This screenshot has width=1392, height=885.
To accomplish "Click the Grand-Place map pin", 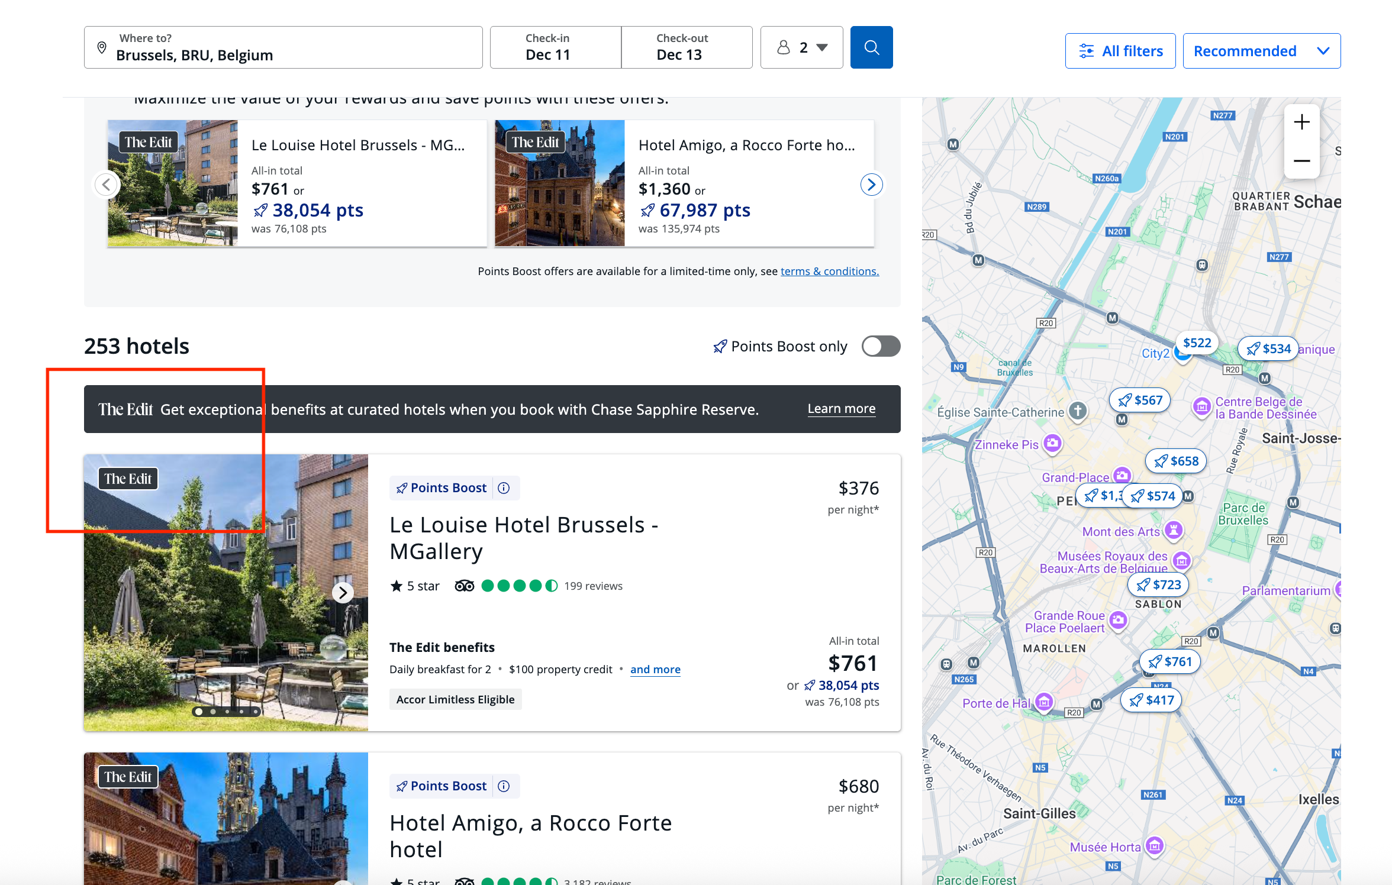I will [1122, 476].
